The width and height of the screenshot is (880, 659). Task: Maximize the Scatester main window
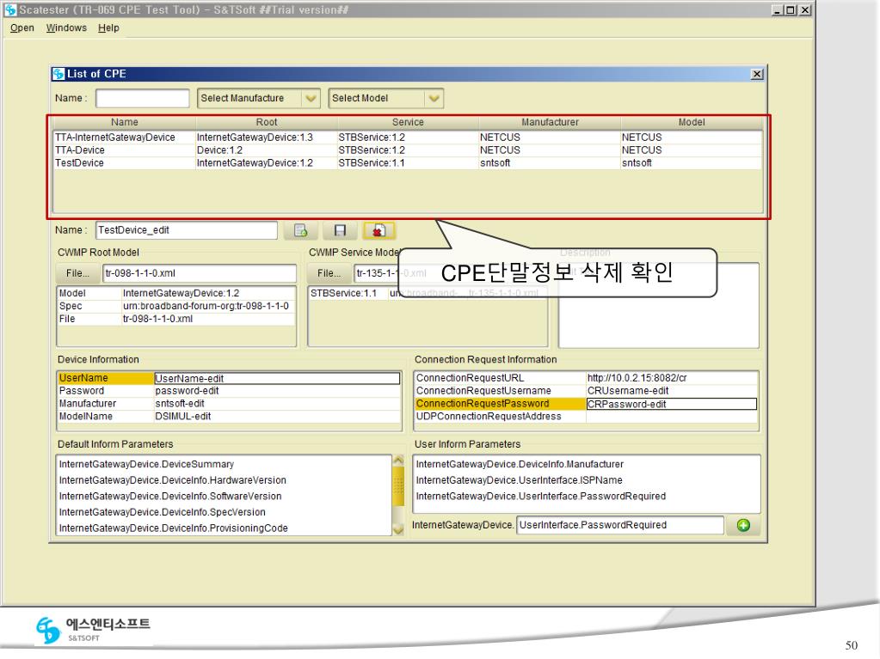tap(791, 10)
